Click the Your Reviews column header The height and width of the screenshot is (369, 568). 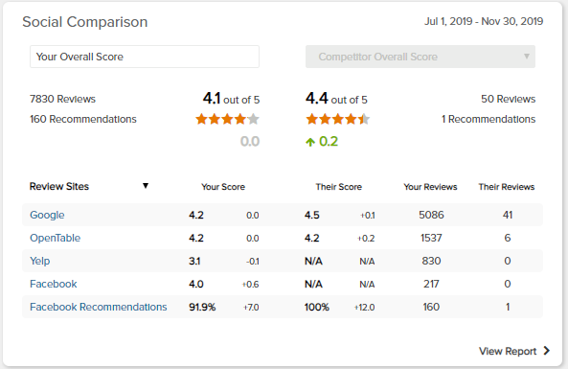click(x=430, y=187)
